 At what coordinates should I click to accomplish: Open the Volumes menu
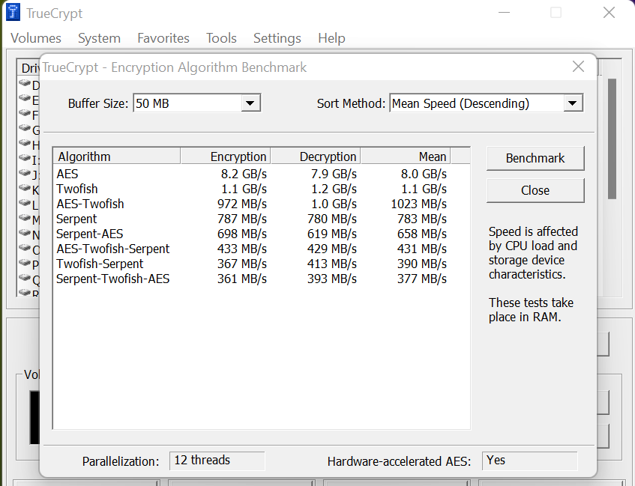click(x=36, y=38)
